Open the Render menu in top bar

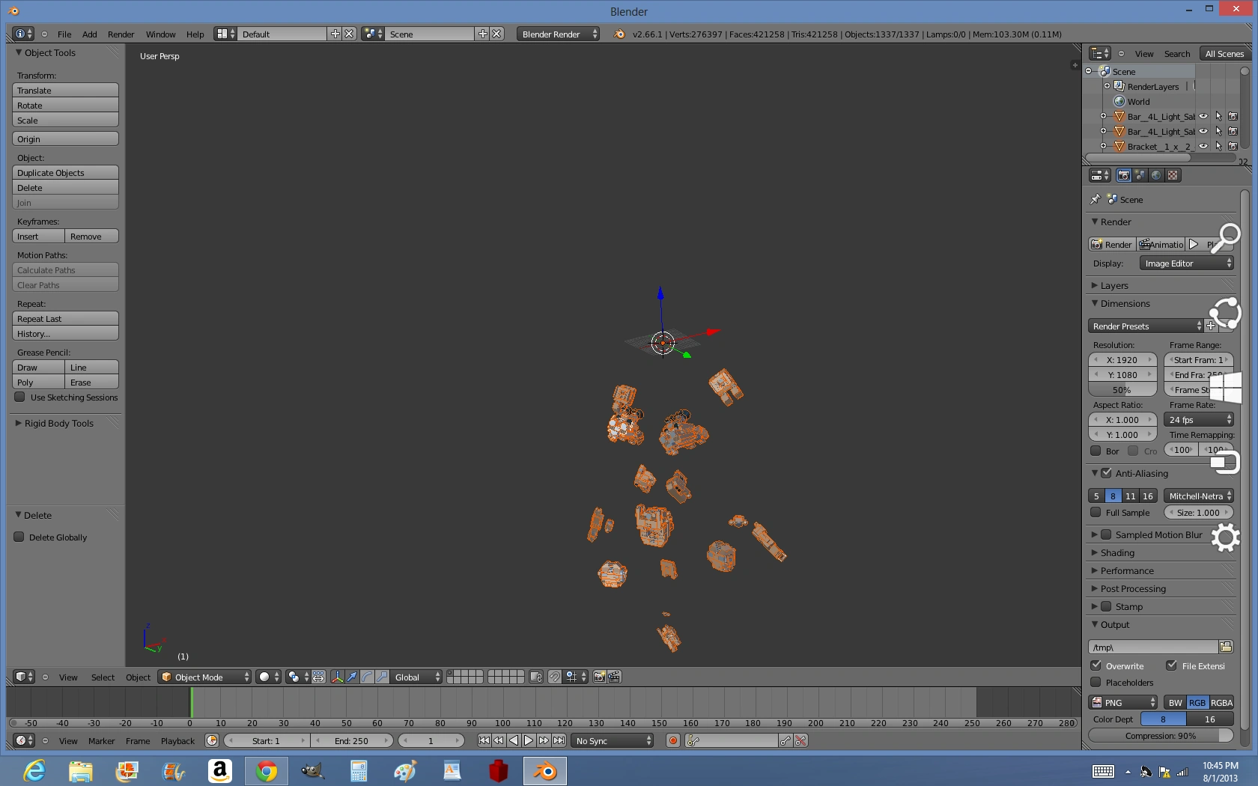(121, 34)
